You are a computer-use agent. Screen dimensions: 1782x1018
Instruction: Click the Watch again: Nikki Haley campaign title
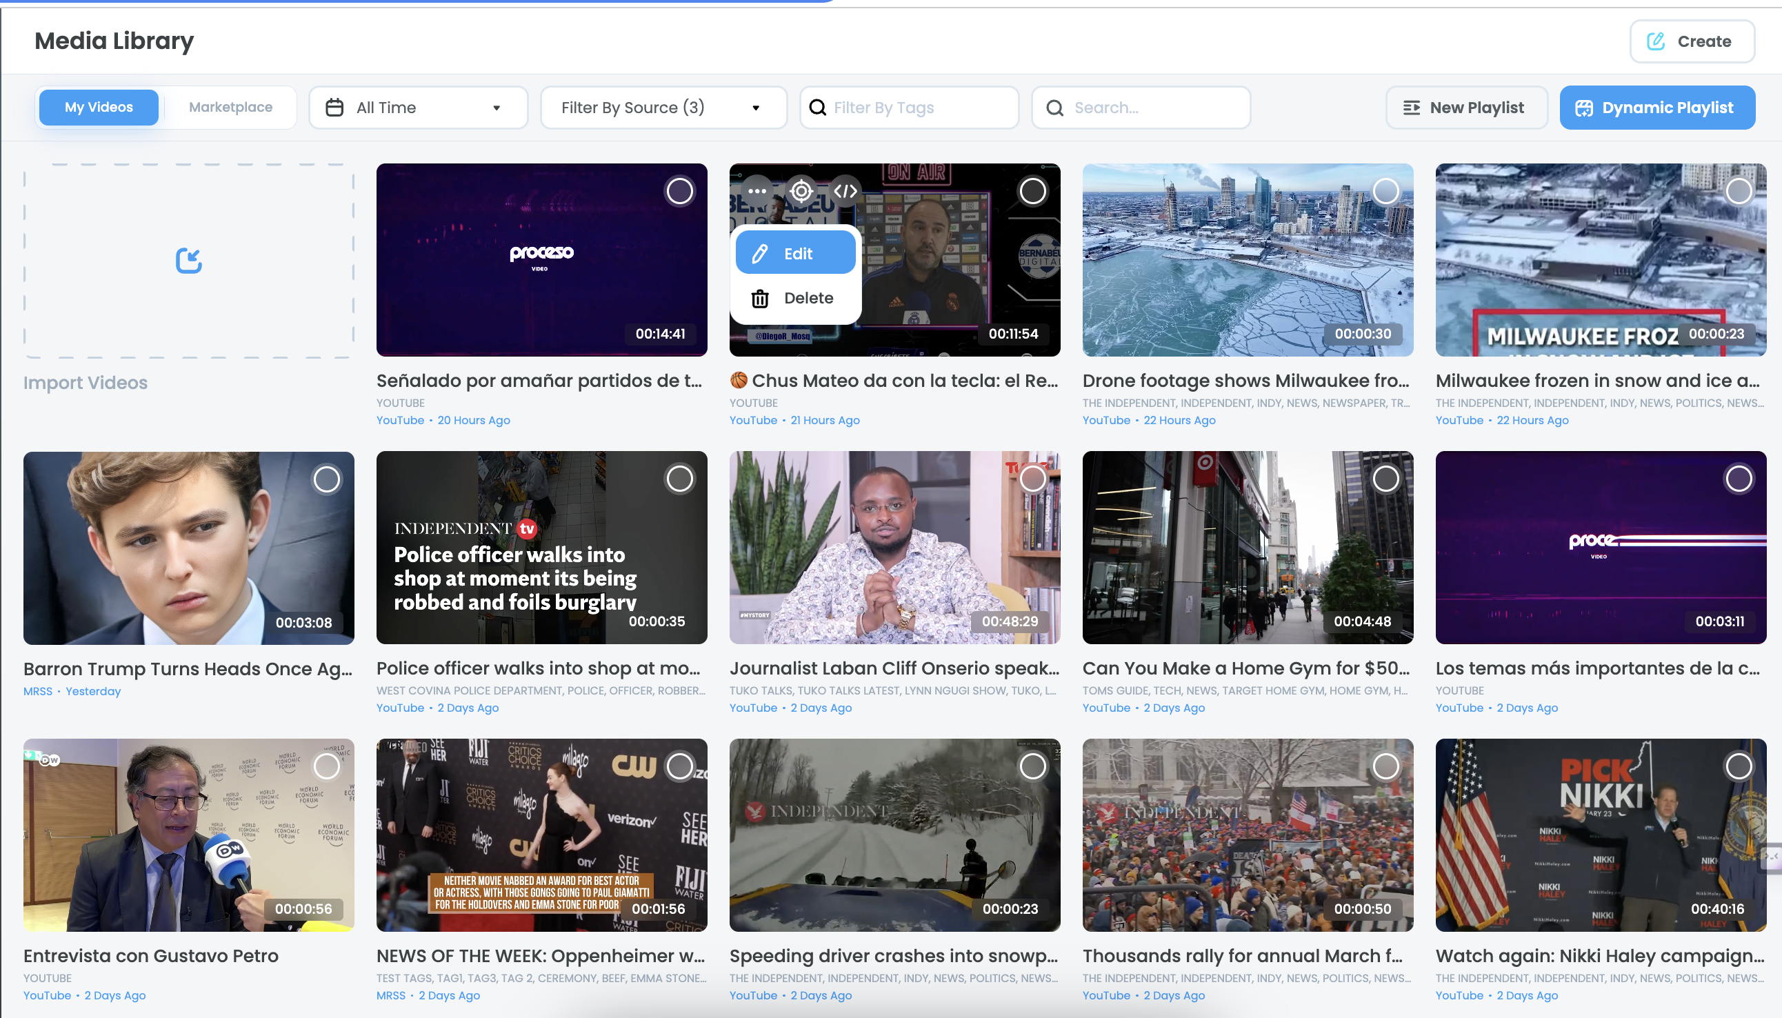[x=1600, y=957]
